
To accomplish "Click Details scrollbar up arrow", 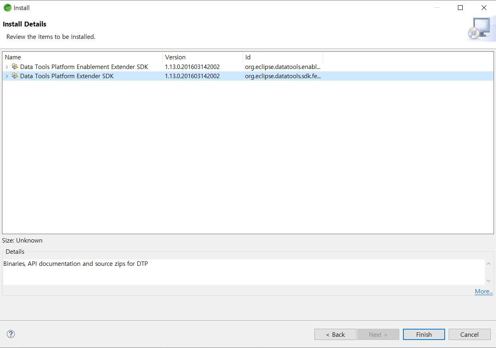I will coord(488,264).
